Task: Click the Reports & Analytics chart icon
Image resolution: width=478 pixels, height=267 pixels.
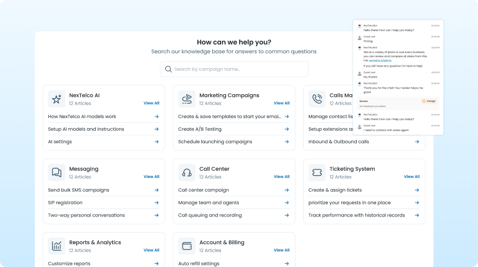Action: (57, 246)
